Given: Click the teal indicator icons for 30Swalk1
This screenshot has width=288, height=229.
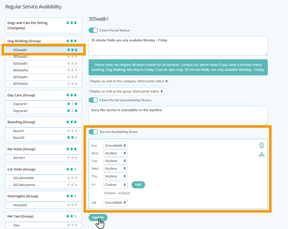Looking at the screenshot, I should tap(72, 50).
